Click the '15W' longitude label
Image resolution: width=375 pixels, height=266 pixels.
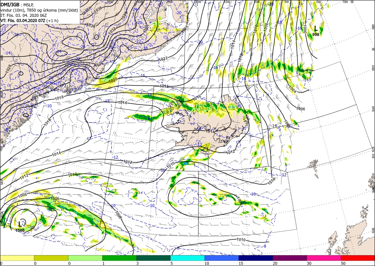227,2
